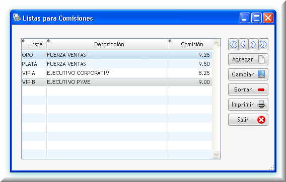Click FUERZA VENTAS description in PLATA row
Image resolution: width=286 pixels, height=182 pixels.
coord(66,64)
